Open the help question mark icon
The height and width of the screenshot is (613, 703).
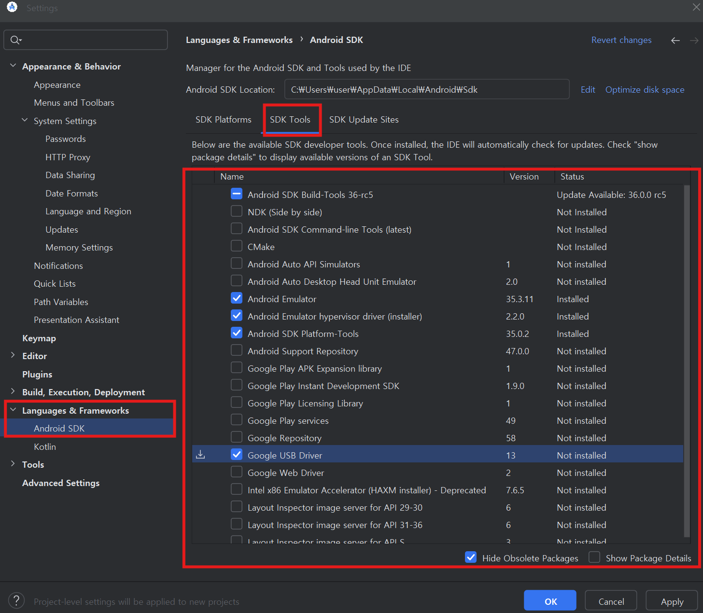[x=16, y=601]
